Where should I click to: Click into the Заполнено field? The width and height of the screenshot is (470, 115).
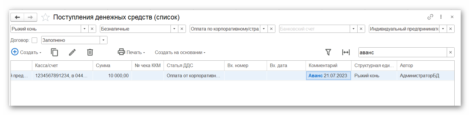(x=71, y=40)
